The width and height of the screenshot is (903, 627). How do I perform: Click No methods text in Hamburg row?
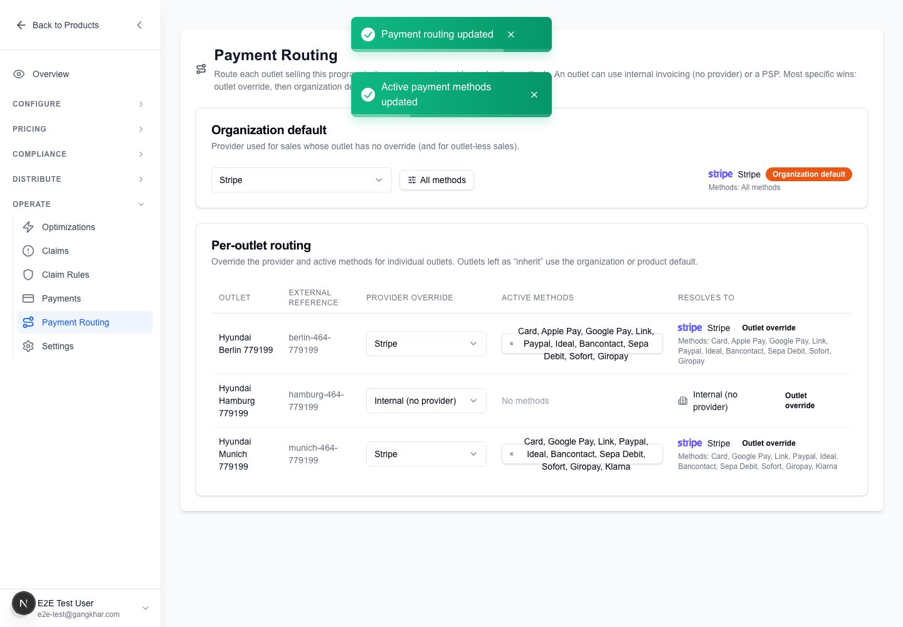[525, 401]
